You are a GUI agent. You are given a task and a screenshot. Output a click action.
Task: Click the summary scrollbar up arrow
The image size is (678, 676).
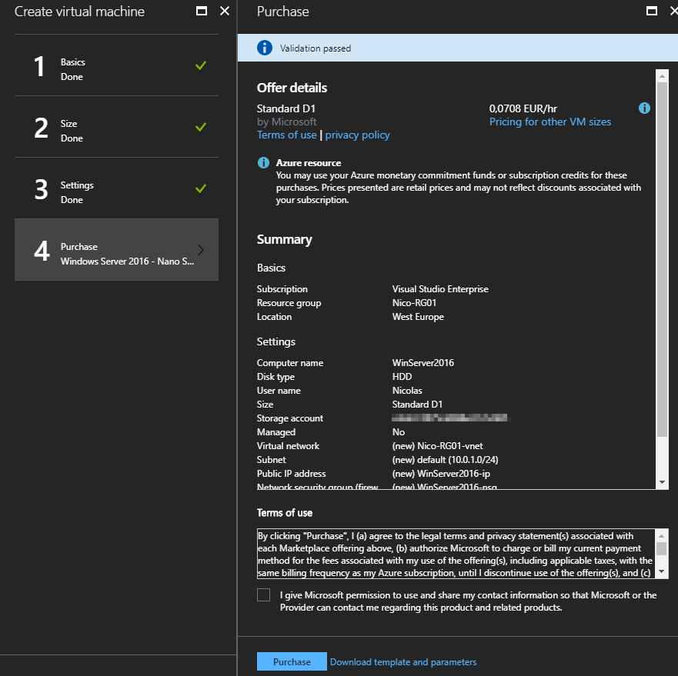point(662,76)
